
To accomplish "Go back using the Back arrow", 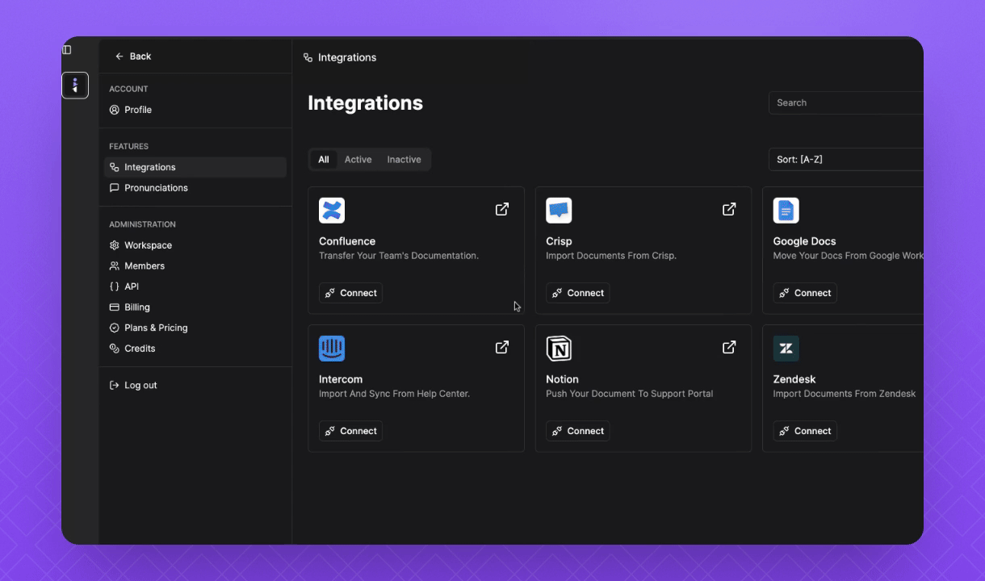I will pyautogui.click(x=133, y=56).
